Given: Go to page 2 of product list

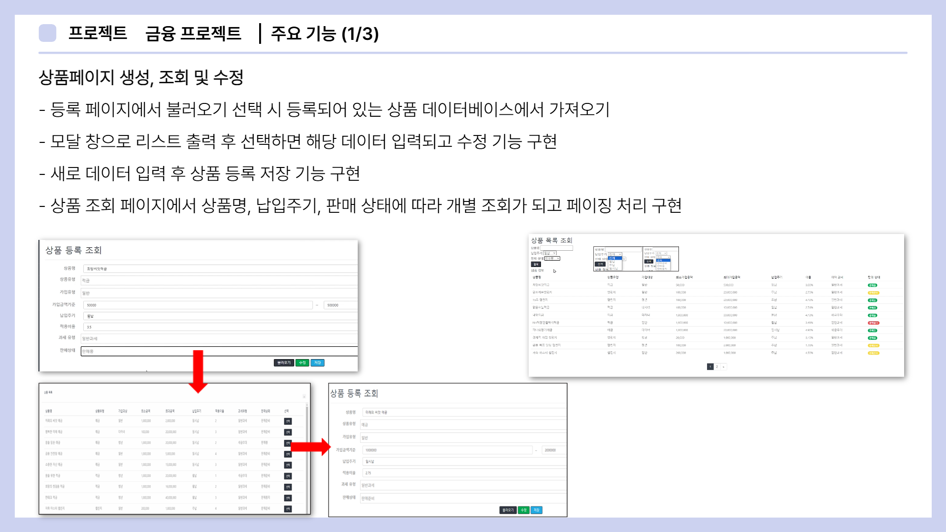Looking at the screenshot, I should [x=717, y=366].
